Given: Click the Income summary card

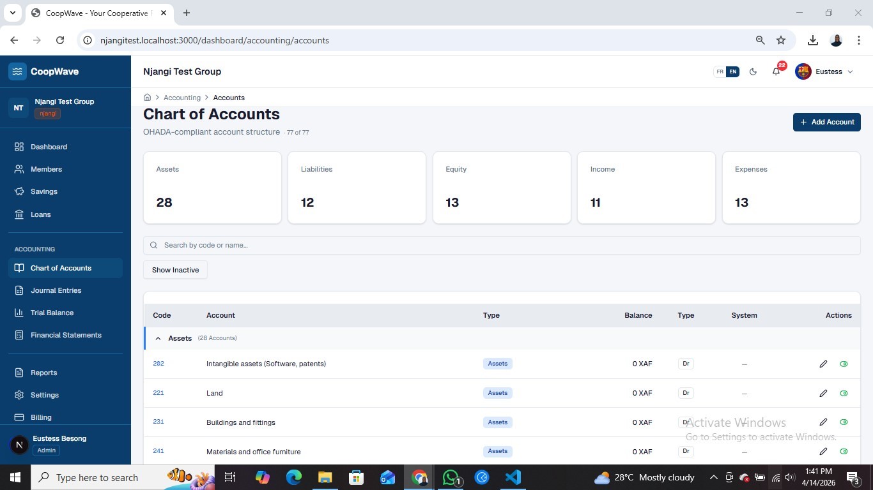Looking at the screenshot, I should [646, 188].
